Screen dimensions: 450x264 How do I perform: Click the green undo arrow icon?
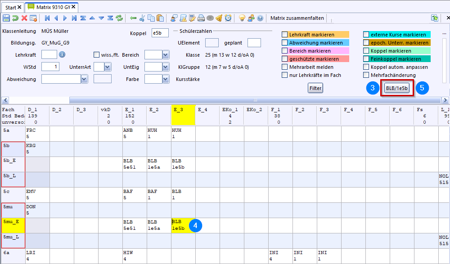(x=15, y=18)
